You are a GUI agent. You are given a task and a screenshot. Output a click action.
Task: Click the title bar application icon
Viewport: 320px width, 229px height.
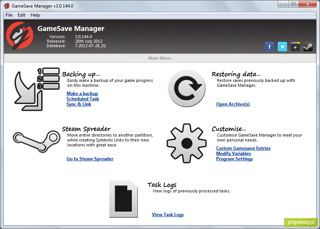tap(7, 6)
